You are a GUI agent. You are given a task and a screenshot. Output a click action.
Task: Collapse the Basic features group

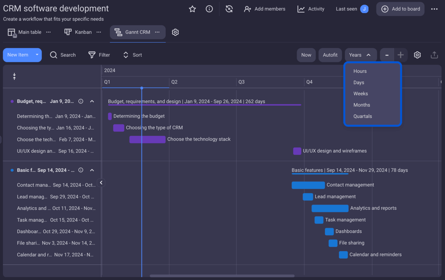pos(92,170)
